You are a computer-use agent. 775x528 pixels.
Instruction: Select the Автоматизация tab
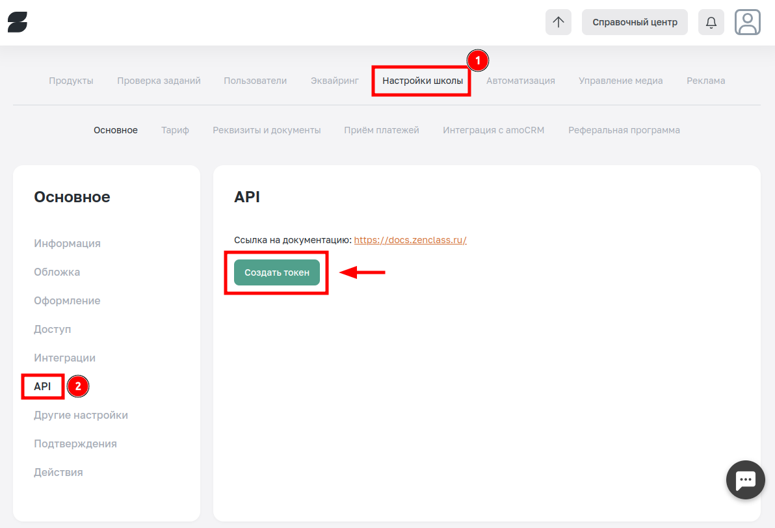[520, 81]
